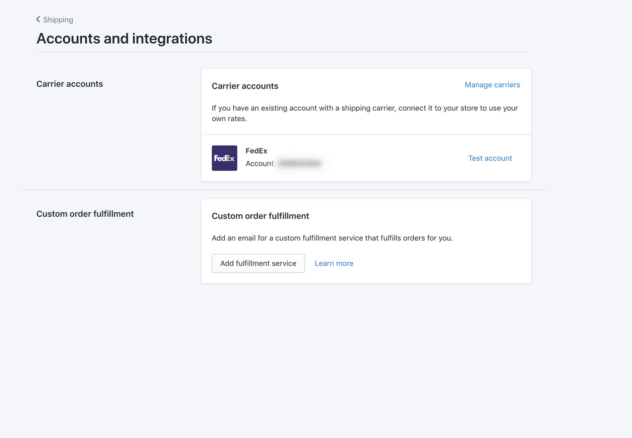Click the Custom order fulfillment card heading

point(260,216)
